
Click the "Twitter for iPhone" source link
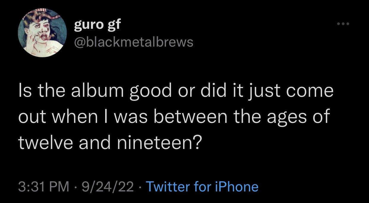click(202, 187)
